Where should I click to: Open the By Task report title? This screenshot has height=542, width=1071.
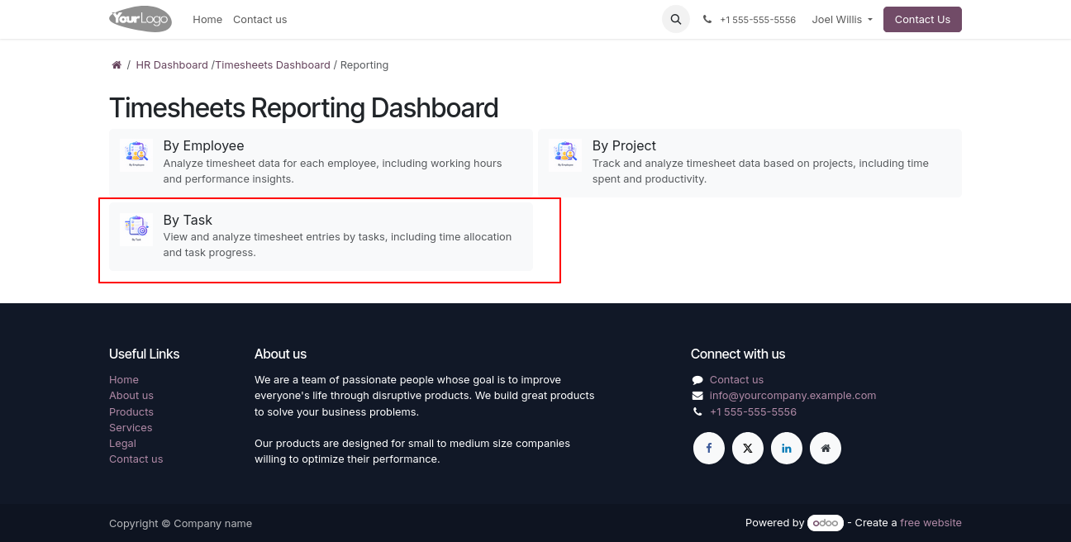pos(188,220)
